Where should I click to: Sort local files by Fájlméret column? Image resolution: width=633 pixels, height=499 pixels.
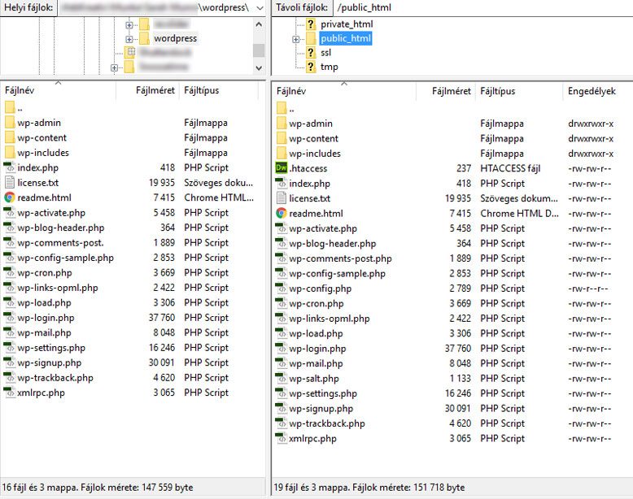148,90
